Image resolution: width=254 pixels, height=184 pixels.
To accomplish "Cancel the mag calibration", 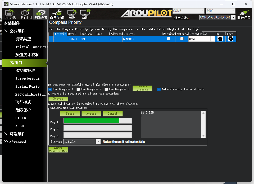I will pyautogui.click(x=113, y=114).
